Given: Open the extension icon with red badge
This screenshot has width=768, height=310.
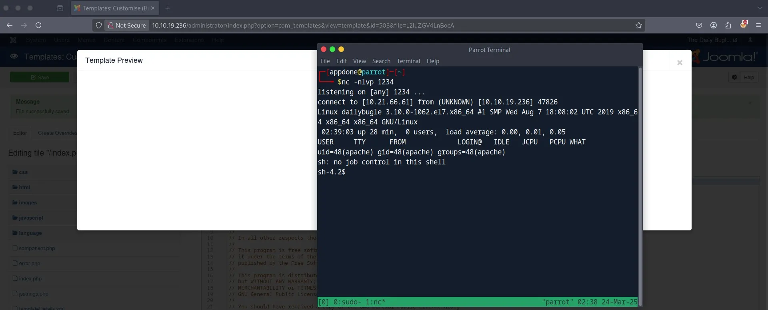Looking at the screenshot, I should tap(744, 24).
